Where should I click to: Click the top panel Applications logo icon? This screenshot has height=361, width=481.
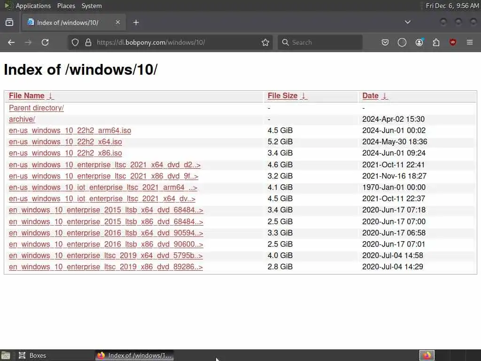pos(8,6)
